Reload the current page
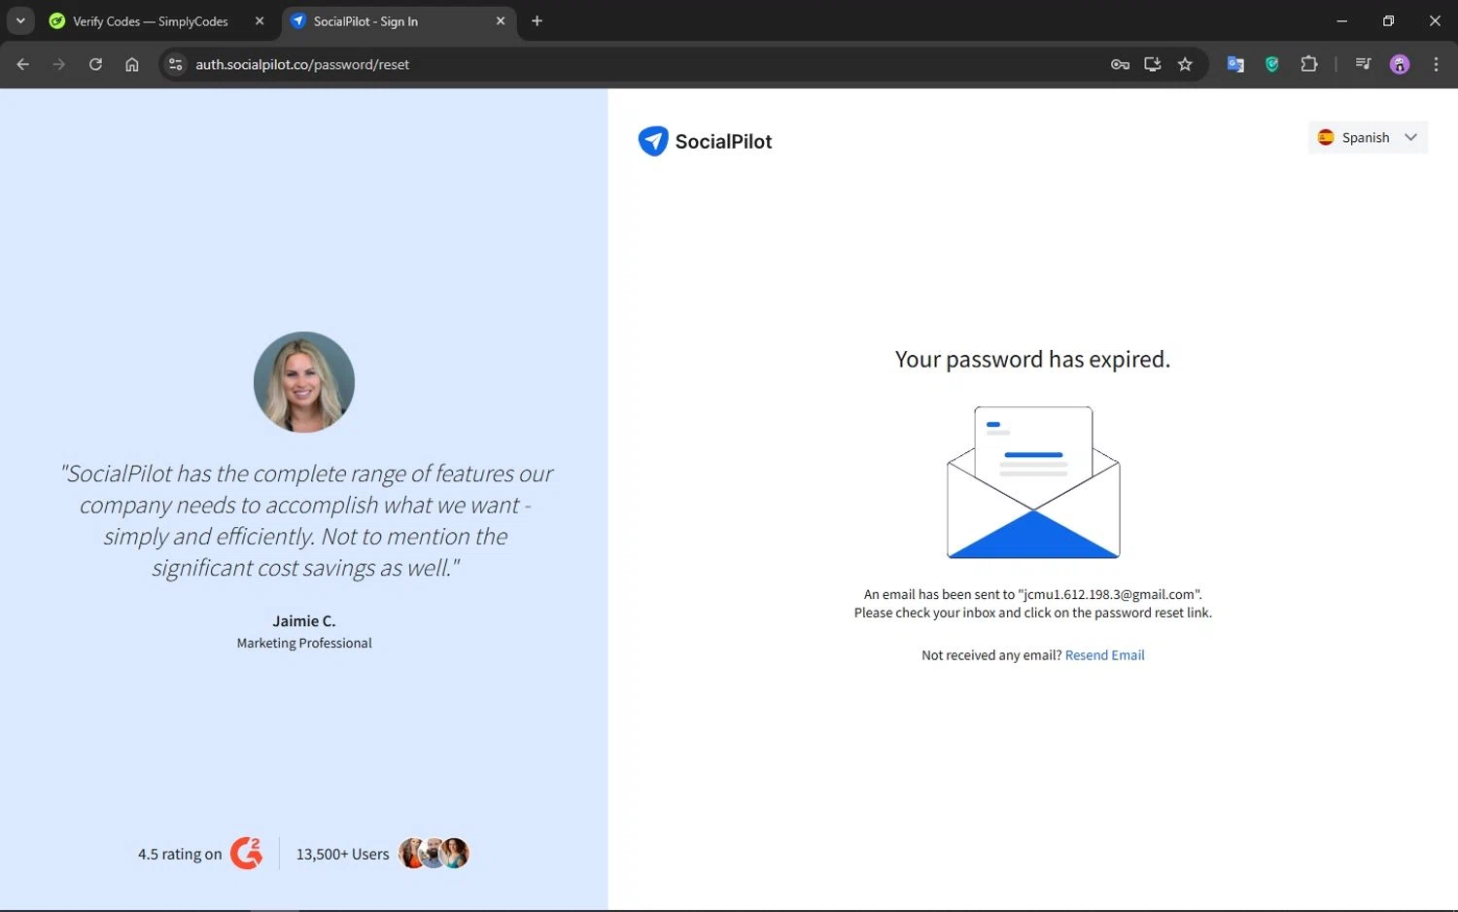 coord(95,64)
